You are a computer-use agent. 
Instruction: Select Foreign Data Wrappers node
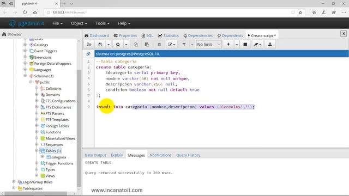coord(52,64)
